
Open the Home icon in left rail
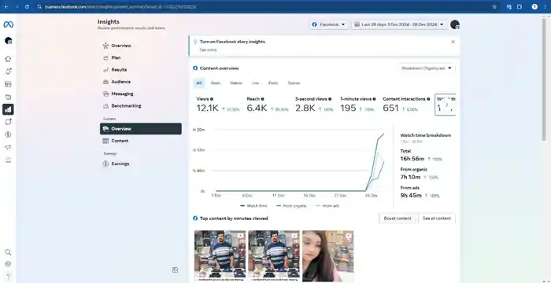[x=8, y=59]
